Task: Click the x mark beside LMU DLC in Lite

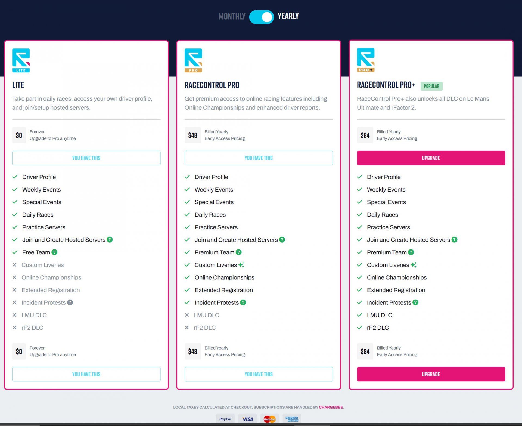Action: (x=14, y=315)
